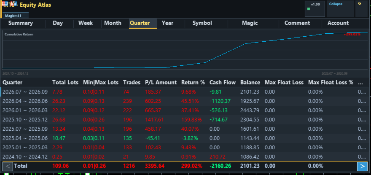371x175 pixels.
Task: Sort by the Return % column header
Action: pos(193,83)
